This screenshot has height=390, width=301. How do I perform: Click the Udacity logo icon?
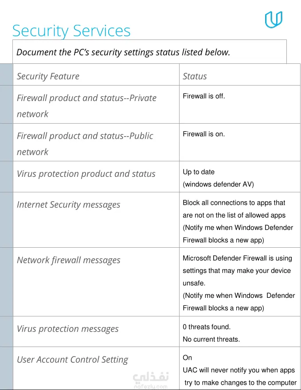click(274, 19)
